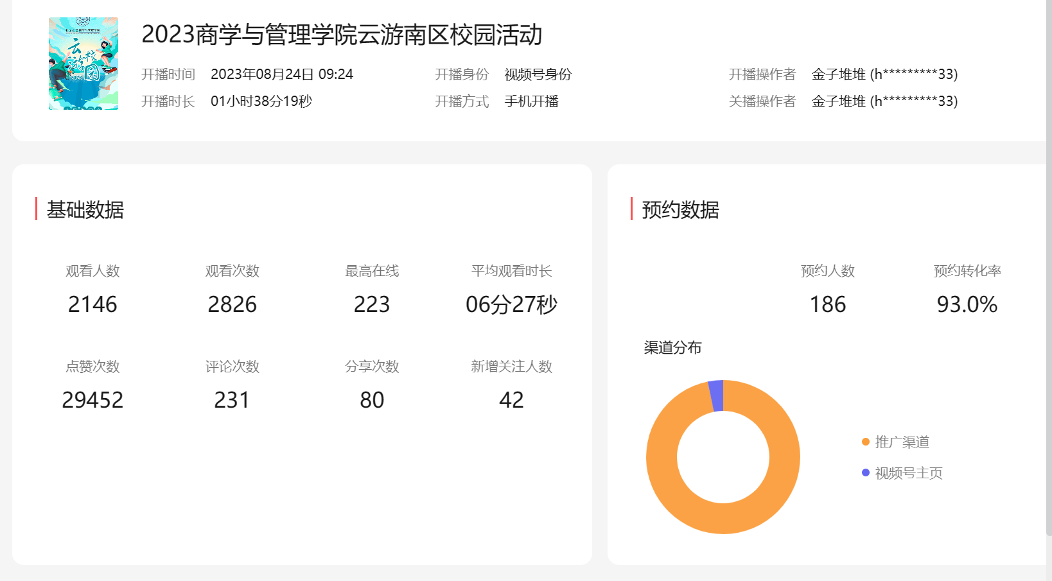Click the live stream cover thumbnail
1052x581 pixels.
coord(83,64)
